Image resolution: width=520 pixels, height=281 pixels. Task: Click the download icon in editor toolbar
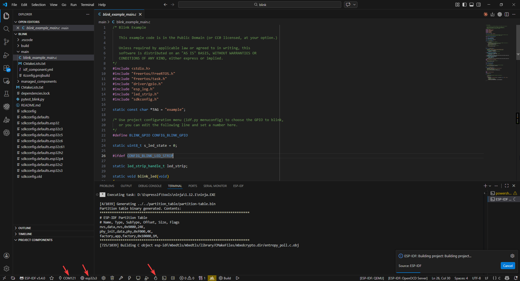tap(492, 14)
